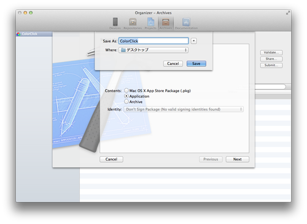The image size is (307, 224).
Task: Click the folder icon in Where popup
Action: click(x=123, y=50)
